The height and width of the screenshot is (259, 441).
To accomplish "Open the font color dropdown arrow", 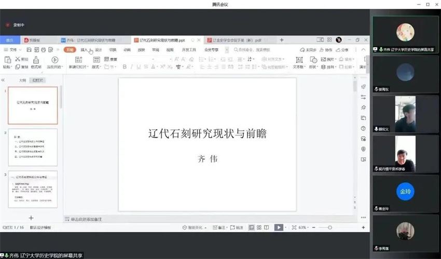I will [x=157, y=67].
